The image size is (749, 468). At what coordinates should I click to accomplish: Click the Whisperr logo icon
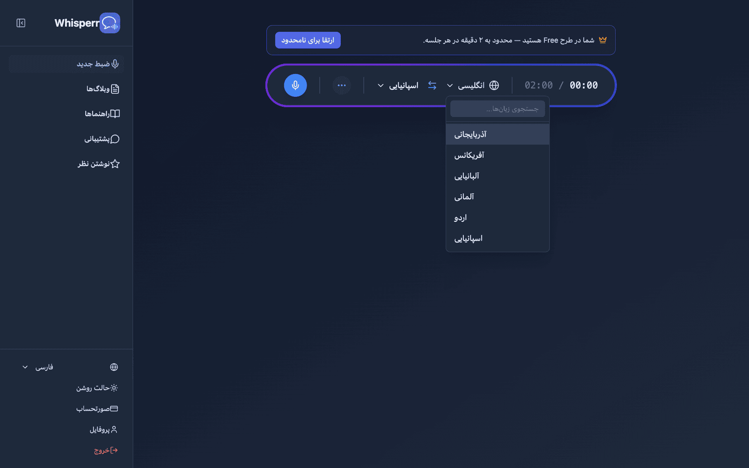[110, 23]
